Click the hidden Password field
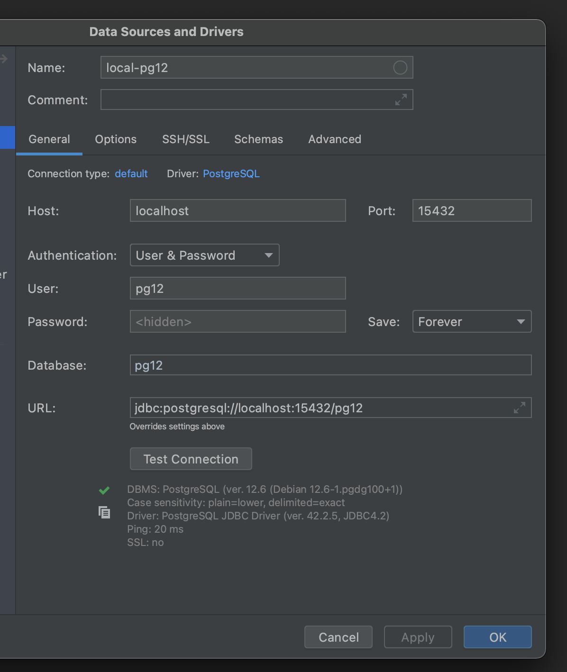567x672 pixels. [x=238, y=322]
